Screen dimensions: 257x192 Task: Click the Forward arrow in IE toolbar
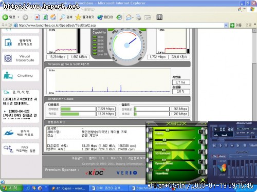pyautogui.click(x=25, y=17)
